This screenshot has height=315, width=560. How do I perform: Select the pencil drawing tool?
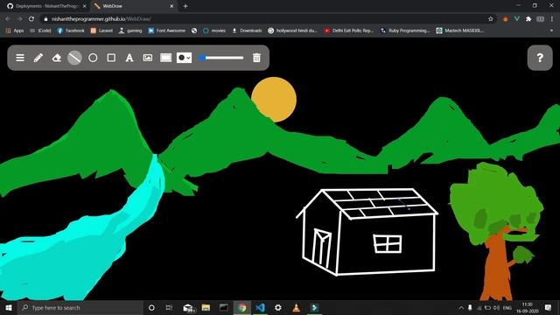(x=38, y=58)
